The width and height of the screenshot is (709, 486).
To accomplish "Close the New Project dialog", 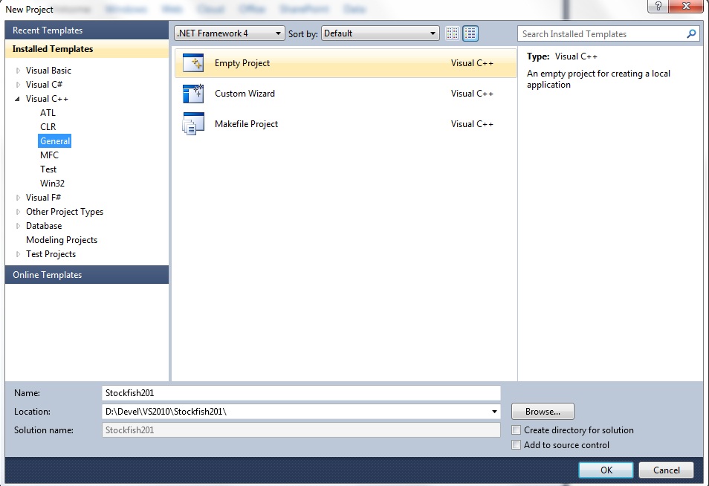I will (x=686, y=7).
